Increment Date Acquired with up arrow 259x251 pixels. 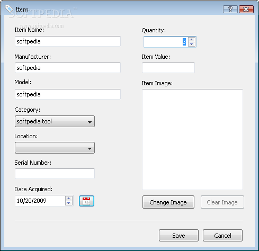(69, 199)
